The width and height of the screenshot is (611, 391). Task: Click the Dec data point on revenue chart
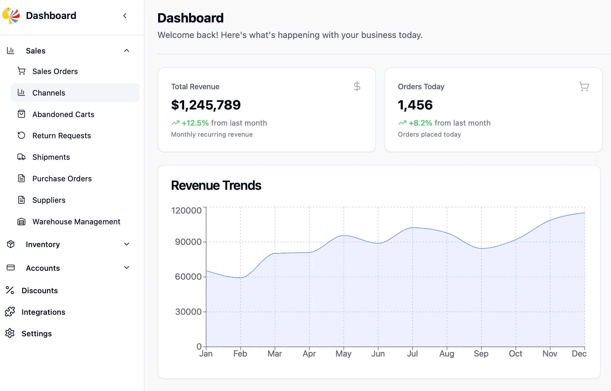pyautogui.click(x=584, y=213)
